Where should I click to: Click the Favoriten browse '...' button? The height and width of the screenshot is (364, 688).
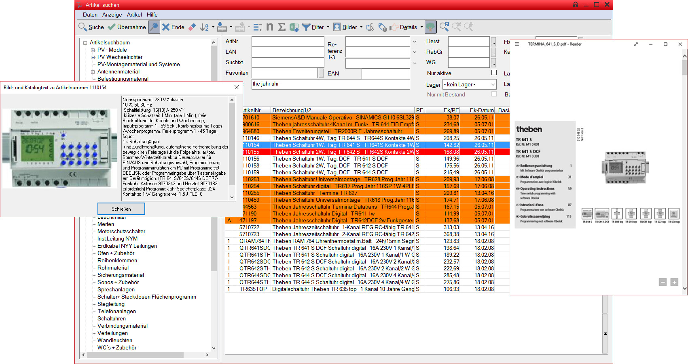click(x=321, y=73)
